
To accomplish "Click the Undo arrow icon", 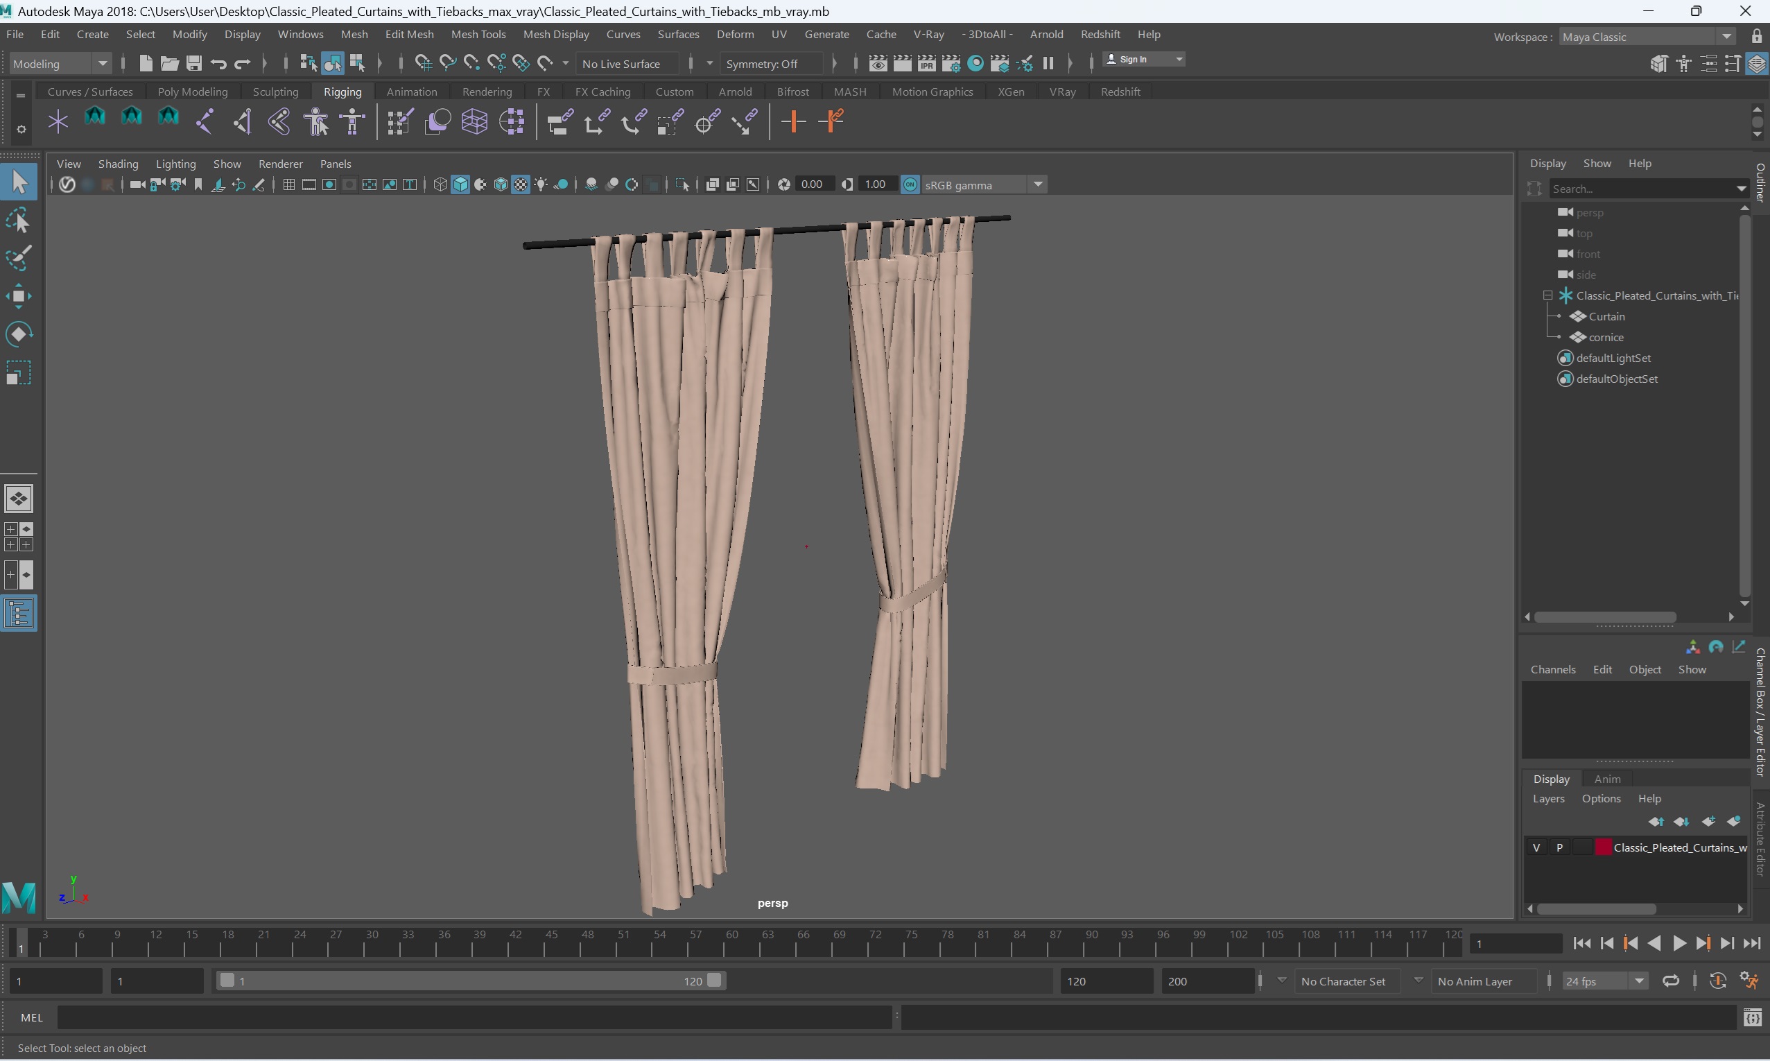I will (218, 63).
